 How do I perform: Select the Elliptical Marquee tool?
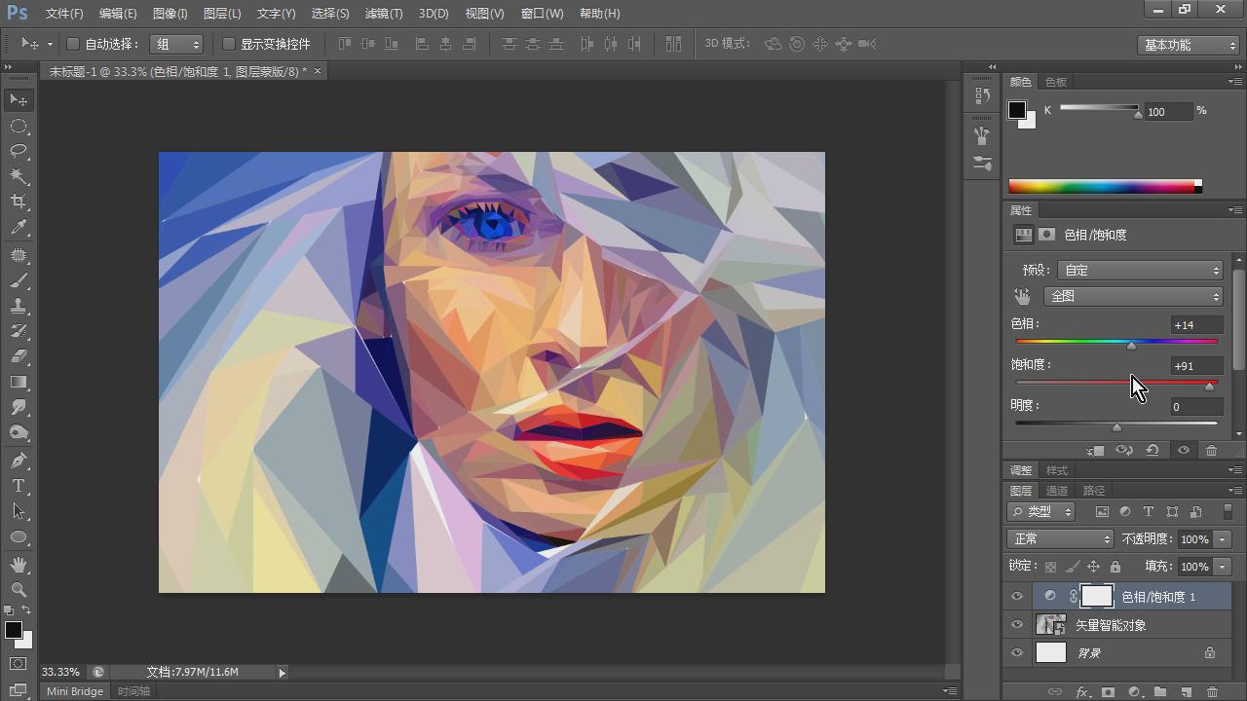(19, 127)
